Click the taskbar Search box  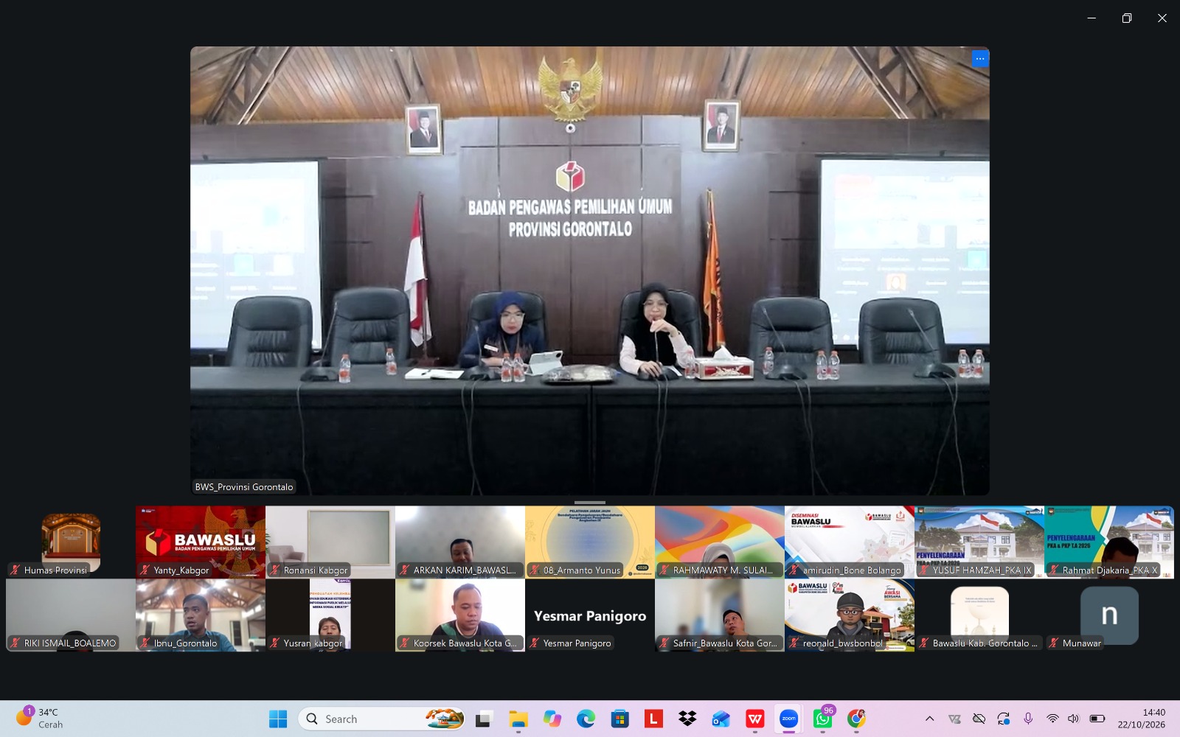pos(382,719)
